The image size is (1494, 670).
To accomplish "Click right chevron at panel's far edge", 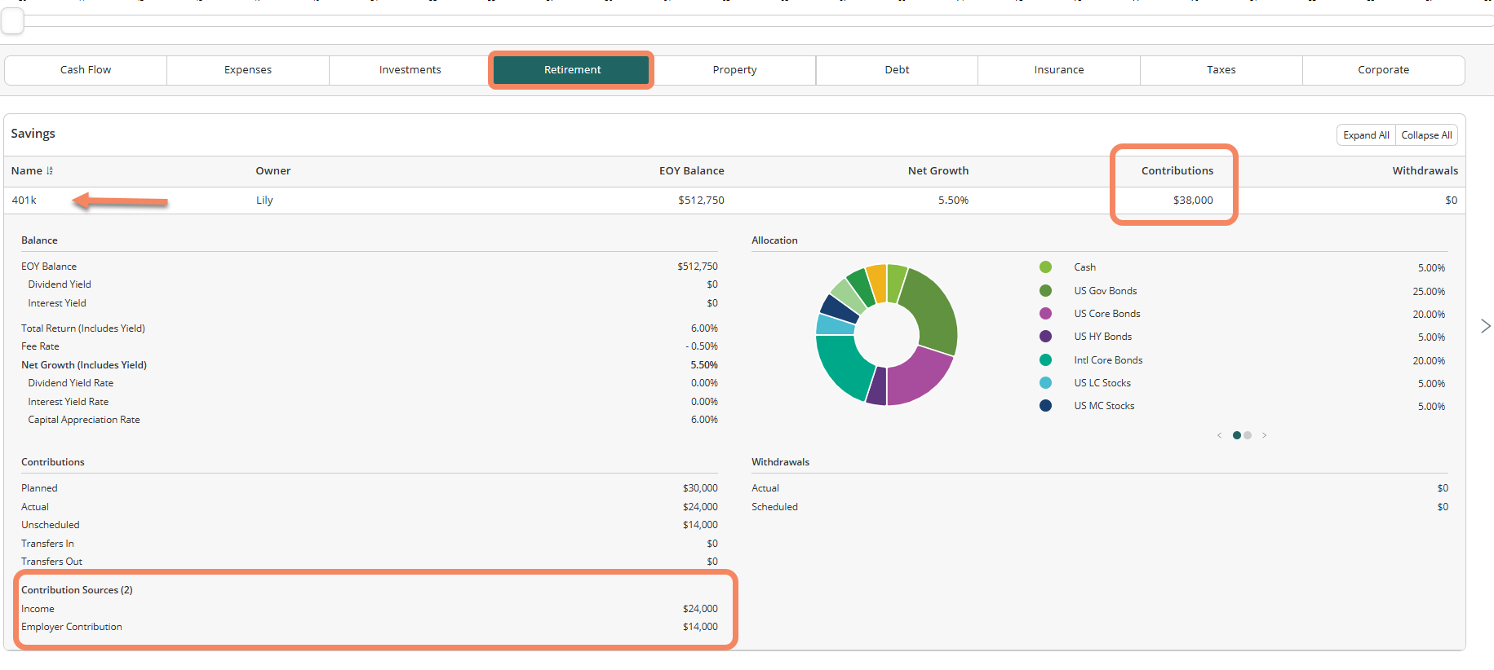I will pos(1485,326).
